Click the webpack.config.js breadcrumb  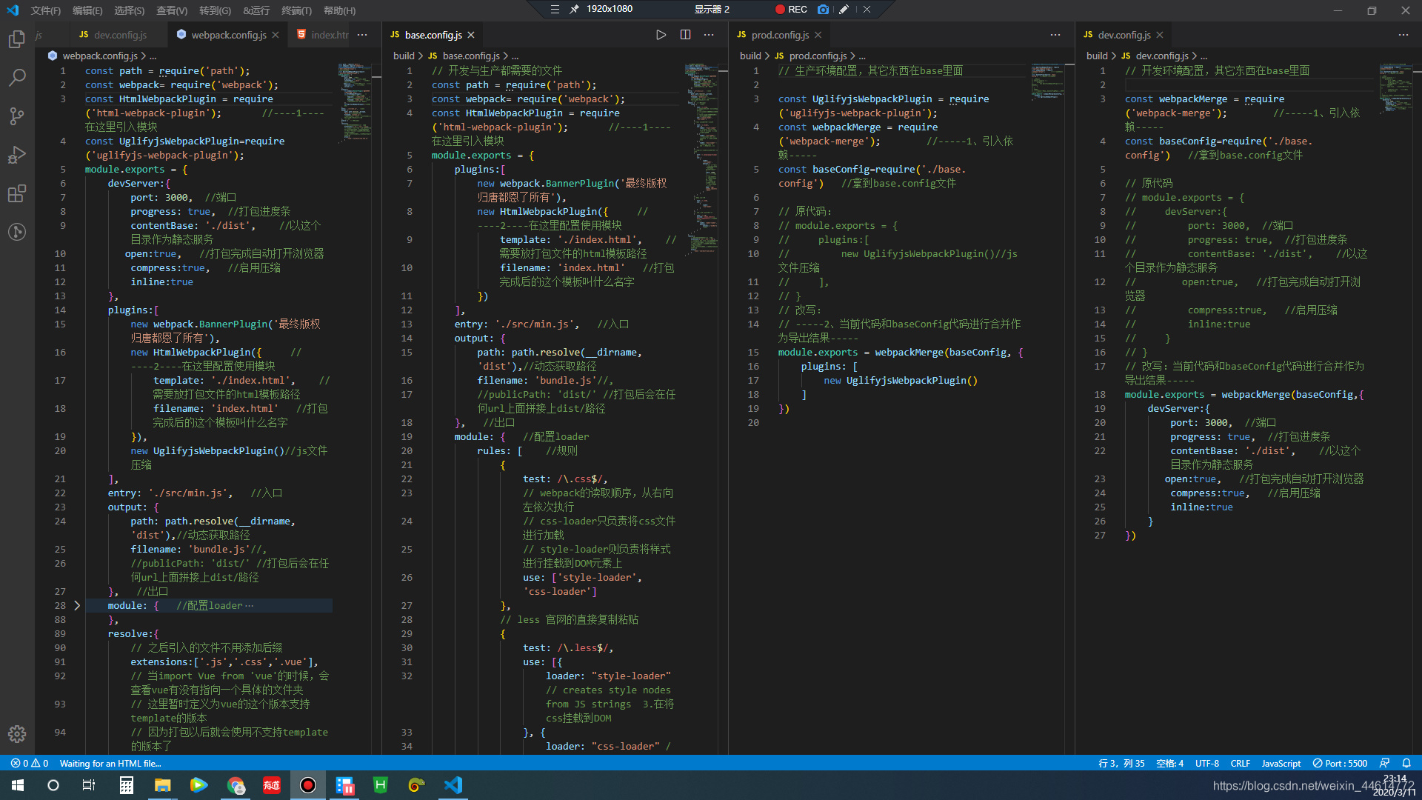(x=100, y=56)
